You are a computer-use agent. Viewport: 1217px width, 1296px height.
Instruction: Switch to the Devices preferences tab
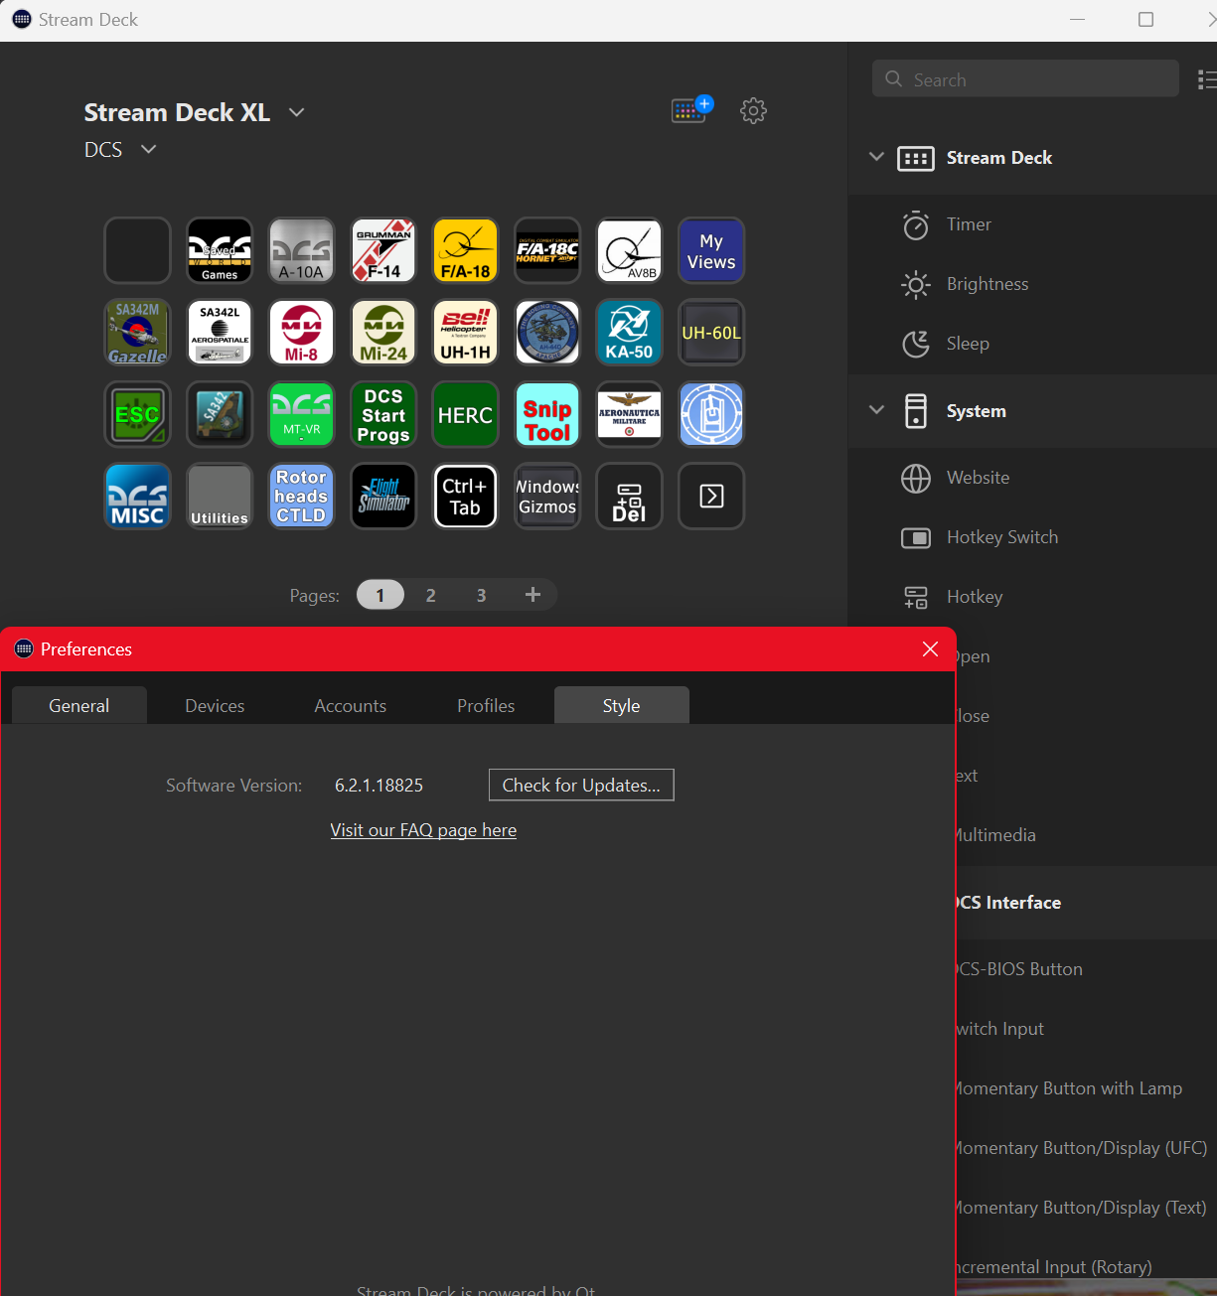(215, 705)
